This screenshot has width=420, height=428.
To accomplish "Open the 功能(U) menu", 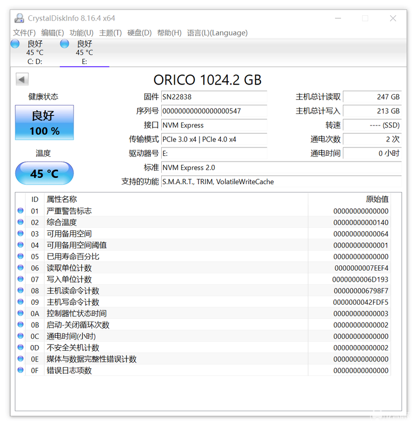I will 81,33.
